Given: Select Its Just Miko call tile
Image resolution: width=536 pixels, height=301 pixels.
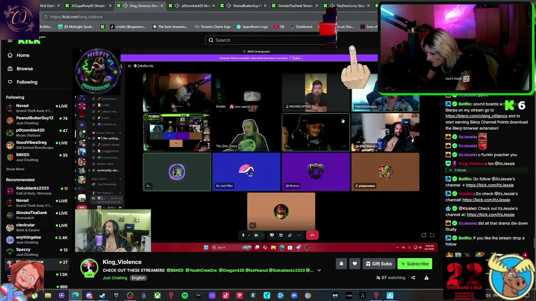Looking at the screenshot, I should tap(247, 172).
